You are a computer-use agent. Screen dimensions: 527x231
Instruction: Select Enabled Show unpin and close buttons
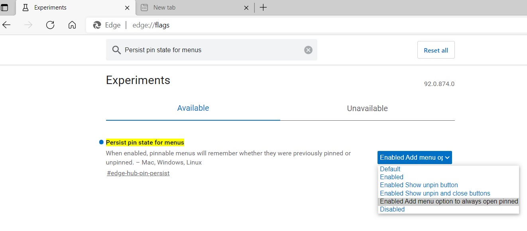[x=435, y=193]
